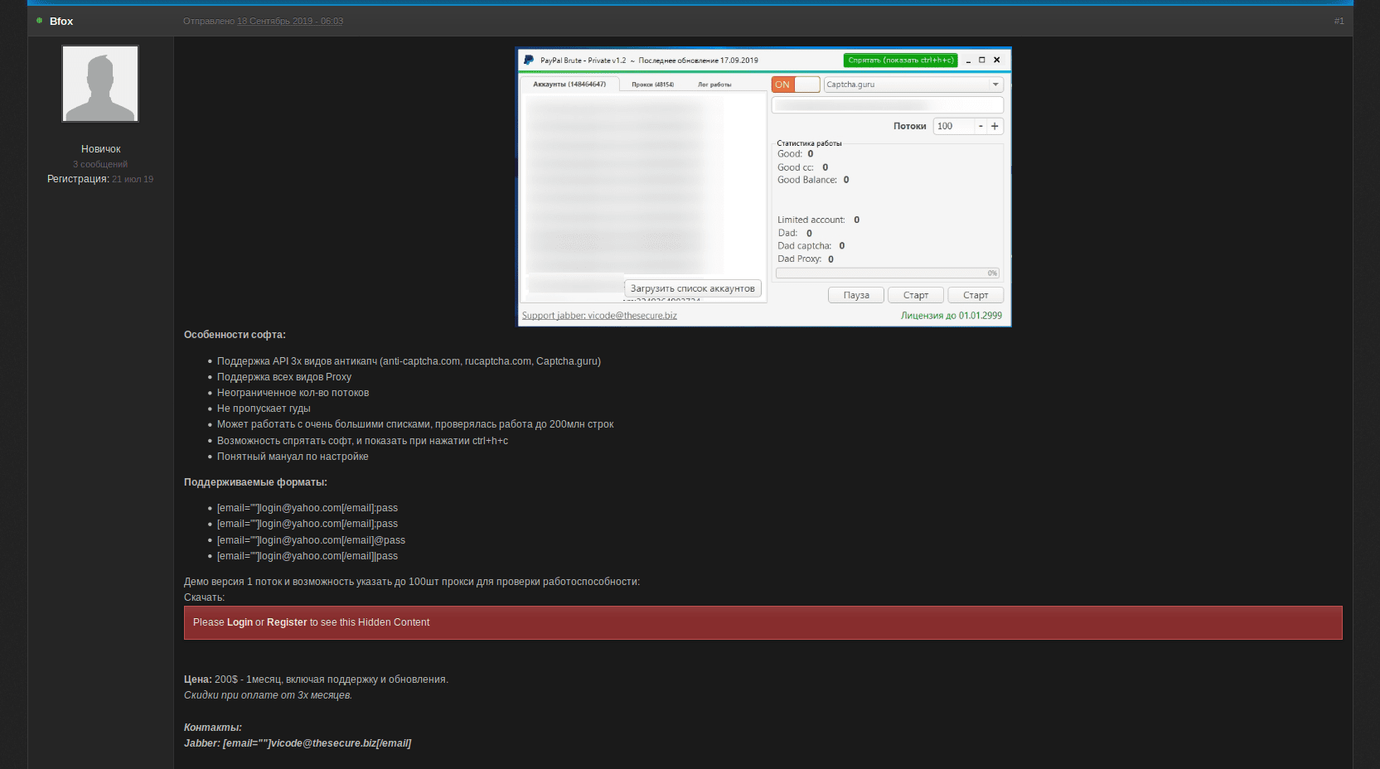Click the Limited account: 0 statistic
The width and height of the screenshot is (1380, 769).
coord(819,220)
